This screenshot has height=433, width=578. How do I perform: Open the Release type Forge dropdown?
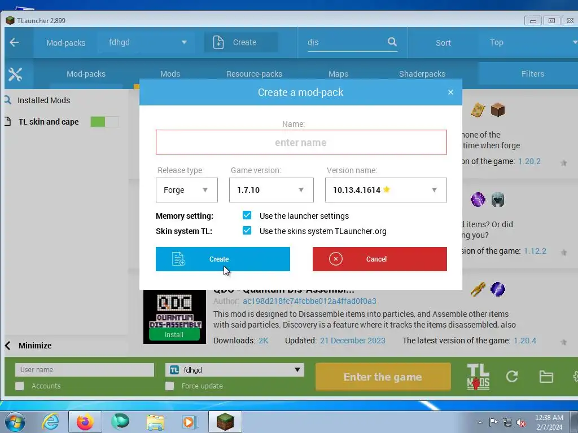[186, 190]
